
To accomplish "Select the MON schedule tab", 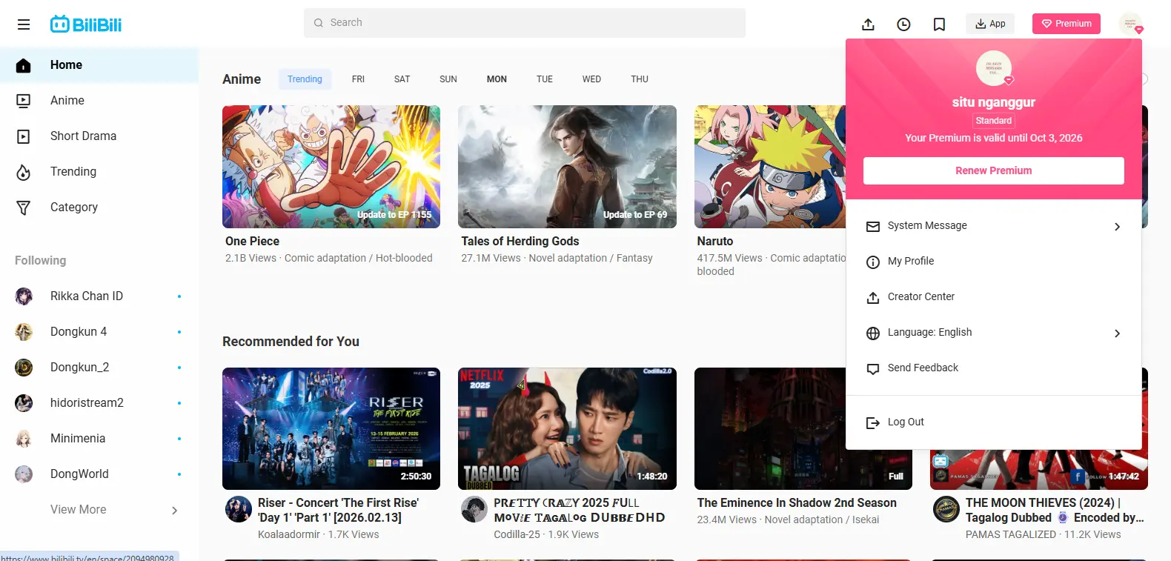I will [497, 79].
